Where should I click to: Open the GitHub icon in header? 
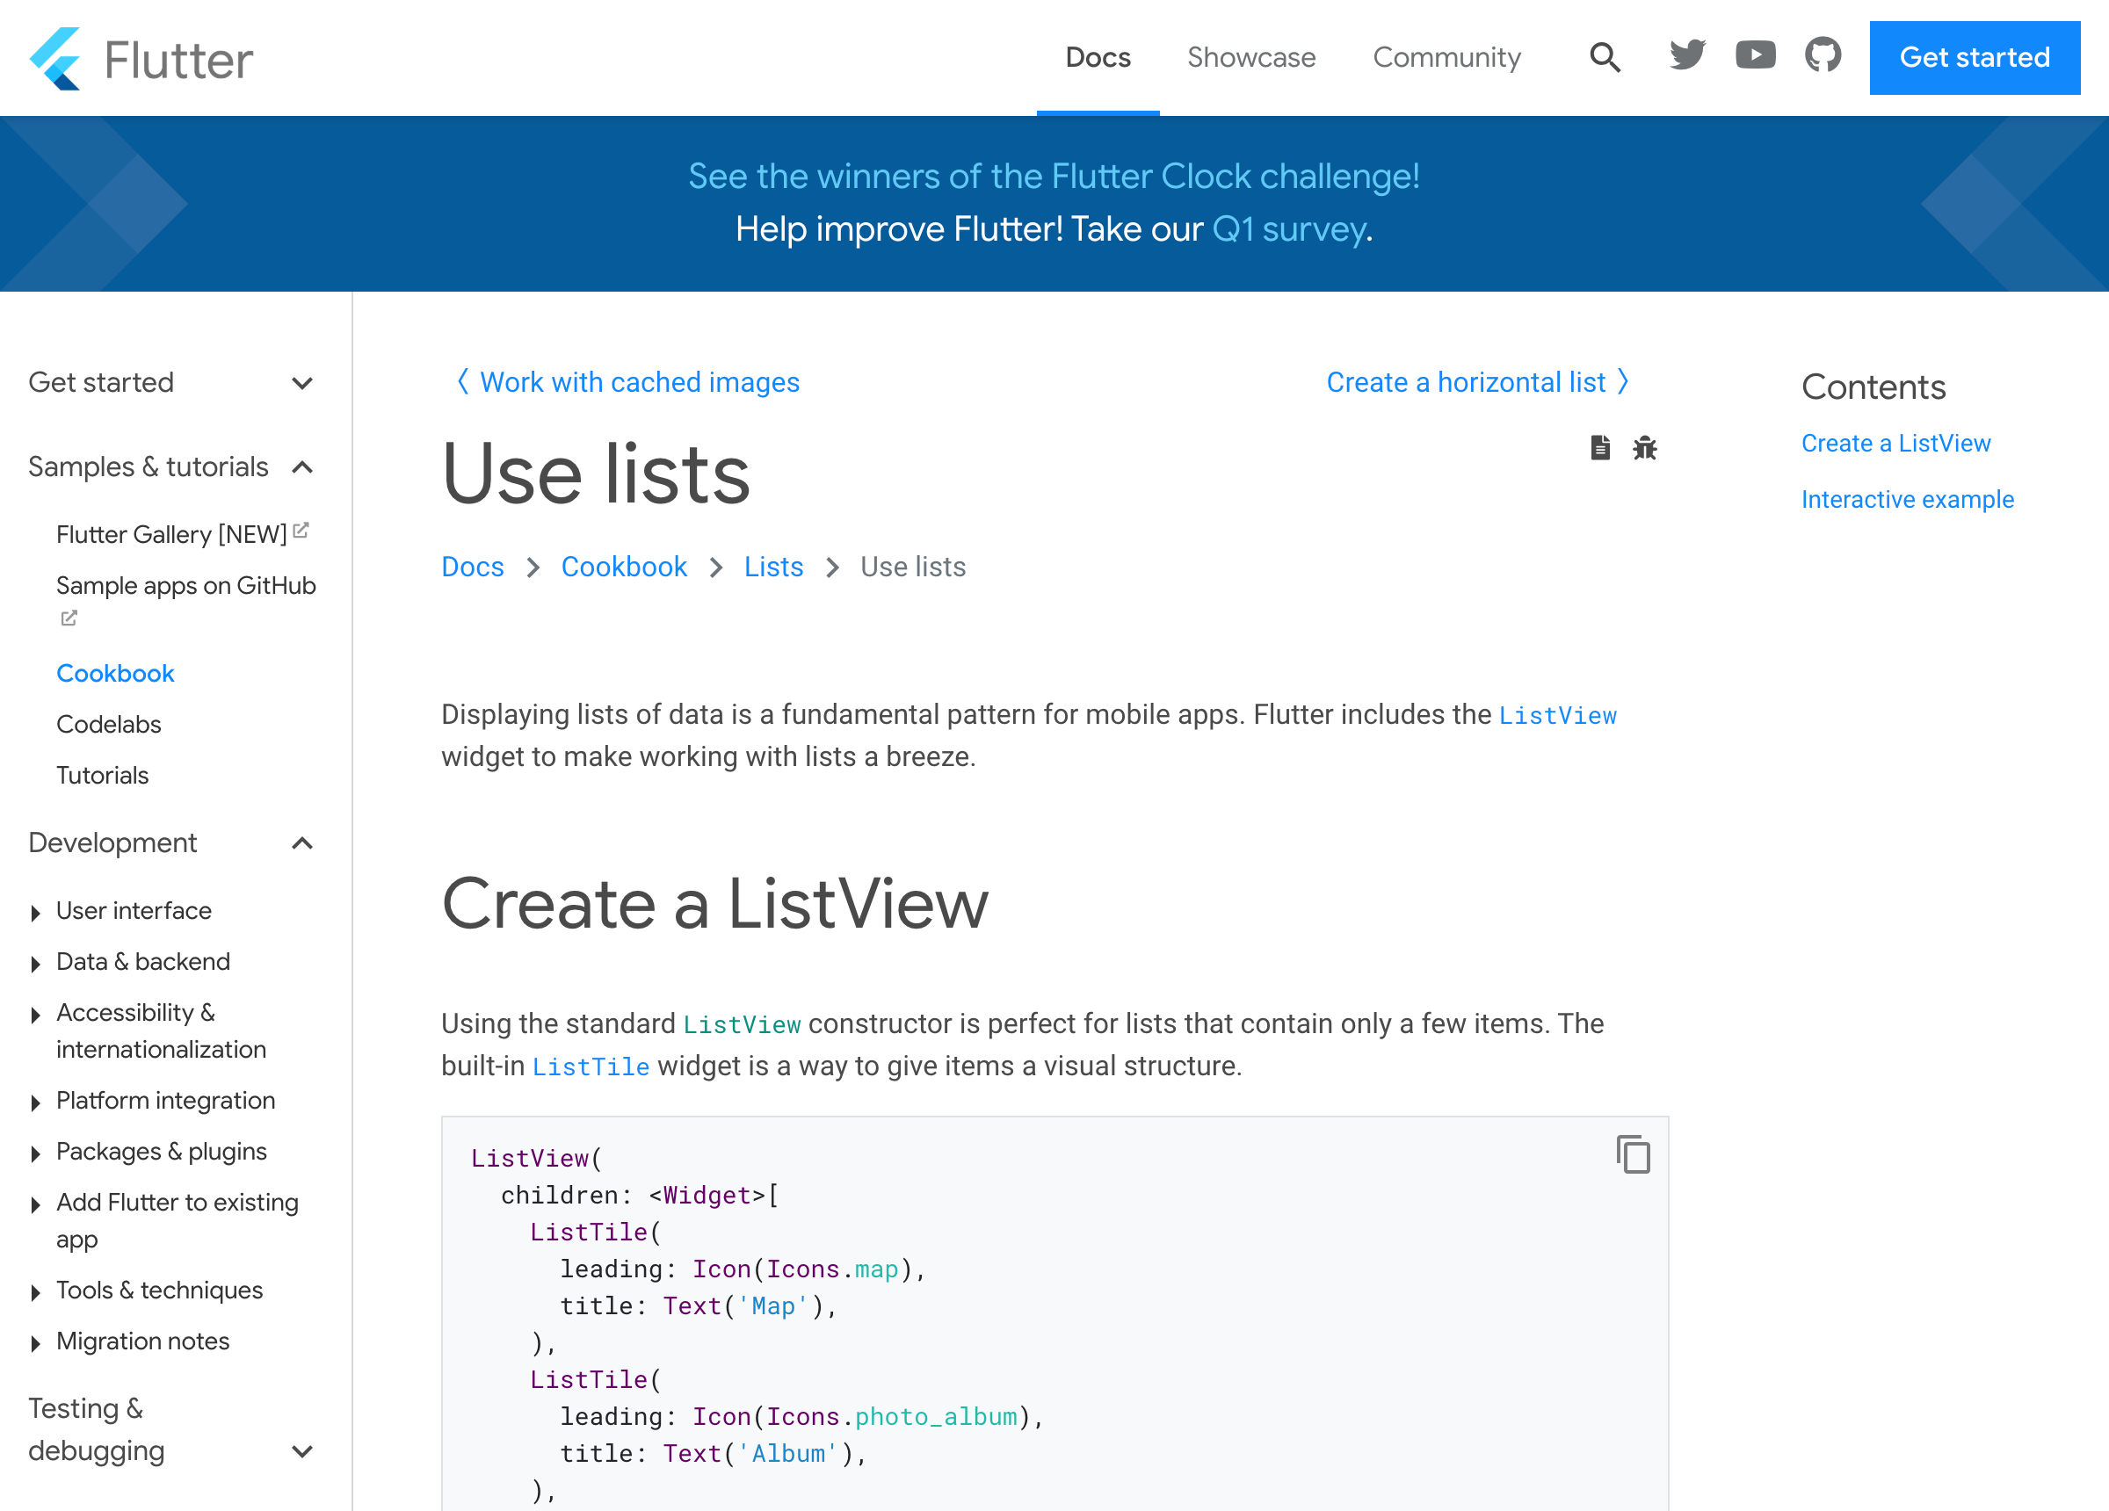[1823, 56]
